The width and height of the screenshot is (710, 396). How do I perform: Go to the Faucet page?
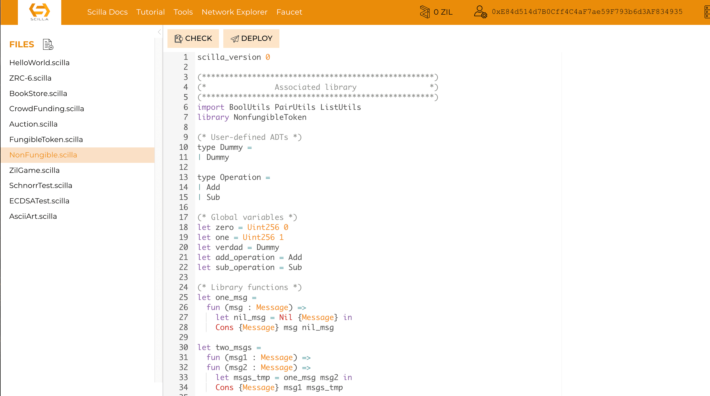pos(289,12)
